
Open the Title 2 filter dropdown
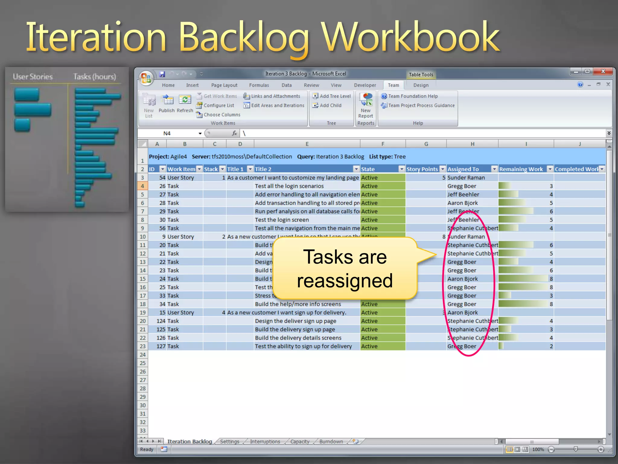[356, 169]
